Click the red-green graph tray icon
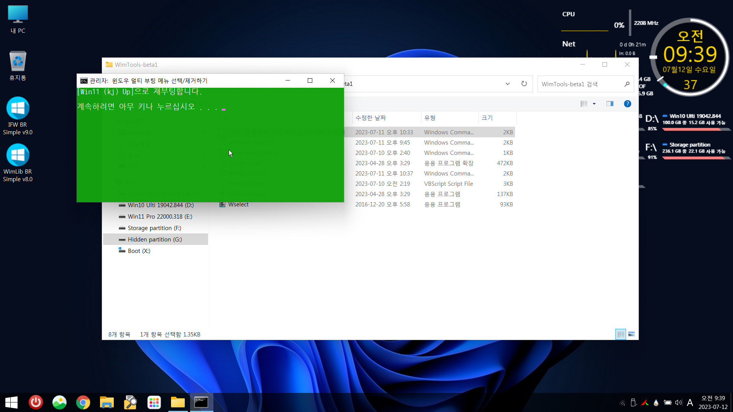Viewport: 733px width, 412px height. tap(645, 402)
